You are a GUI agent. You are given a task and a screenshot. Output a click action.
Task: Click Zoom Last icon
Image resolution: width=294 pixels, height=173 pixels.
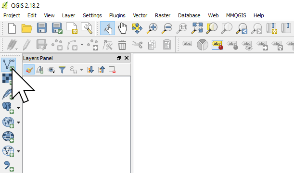click(x=242, y=28)
